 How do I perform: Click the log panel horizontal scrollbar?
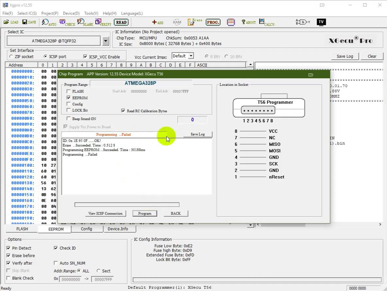[283, 224]
